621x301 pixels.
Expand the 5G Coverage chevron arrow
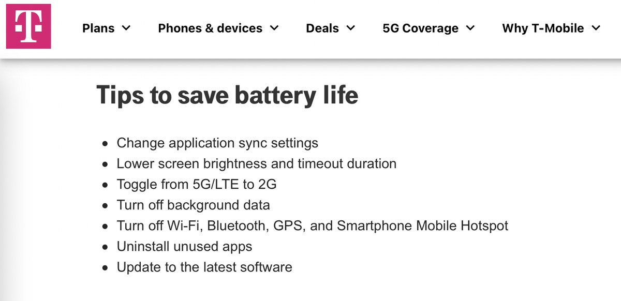[470, 28]
